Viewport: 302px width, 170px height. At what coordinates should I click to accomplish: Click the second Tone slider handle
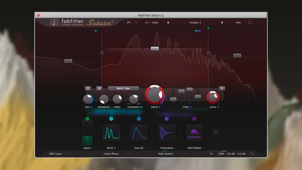(182, 91)
